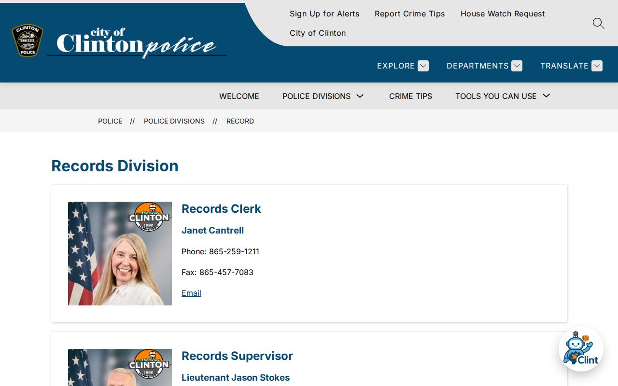The height and width of the screenshot is (386, 618).
Task: Open the Translate dropdown arrow
Action: [597, 66]
